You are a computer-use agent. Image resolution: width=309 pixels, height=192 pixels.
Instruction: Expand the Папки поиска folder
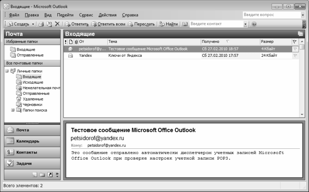13,110
